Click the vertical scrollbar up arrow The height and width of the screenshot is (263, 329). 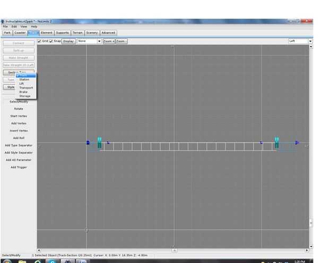[311, 47]
